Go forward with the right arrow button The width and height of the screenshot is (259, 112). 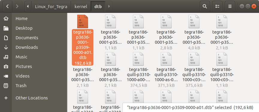tap(17, 7)
